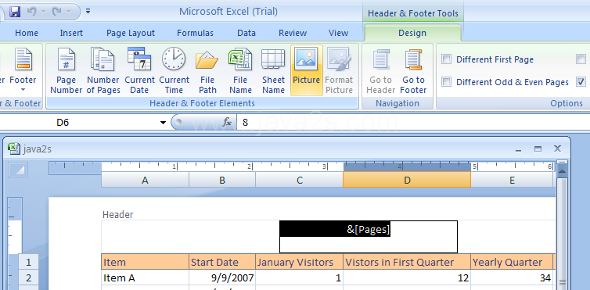The height and width of the screenshot is (290, 590).
Task: Switch to the Home tab
Action: [x=27, y=33]
